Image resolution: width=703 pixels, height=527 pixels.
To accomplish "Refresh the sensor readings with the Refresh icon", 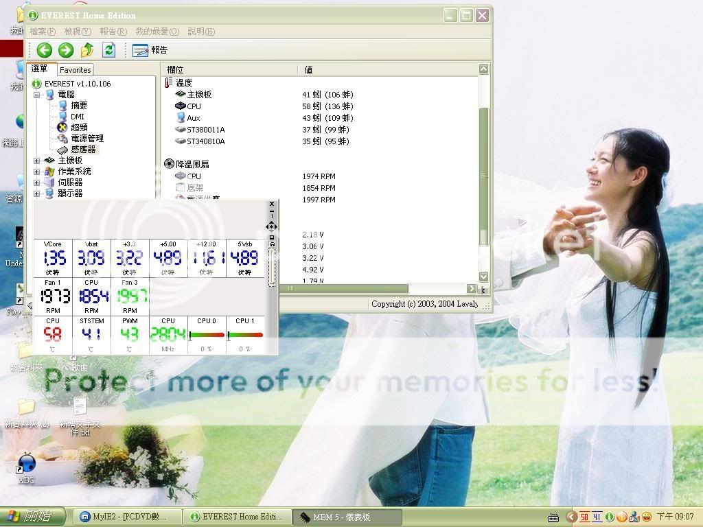I will 108,49.
